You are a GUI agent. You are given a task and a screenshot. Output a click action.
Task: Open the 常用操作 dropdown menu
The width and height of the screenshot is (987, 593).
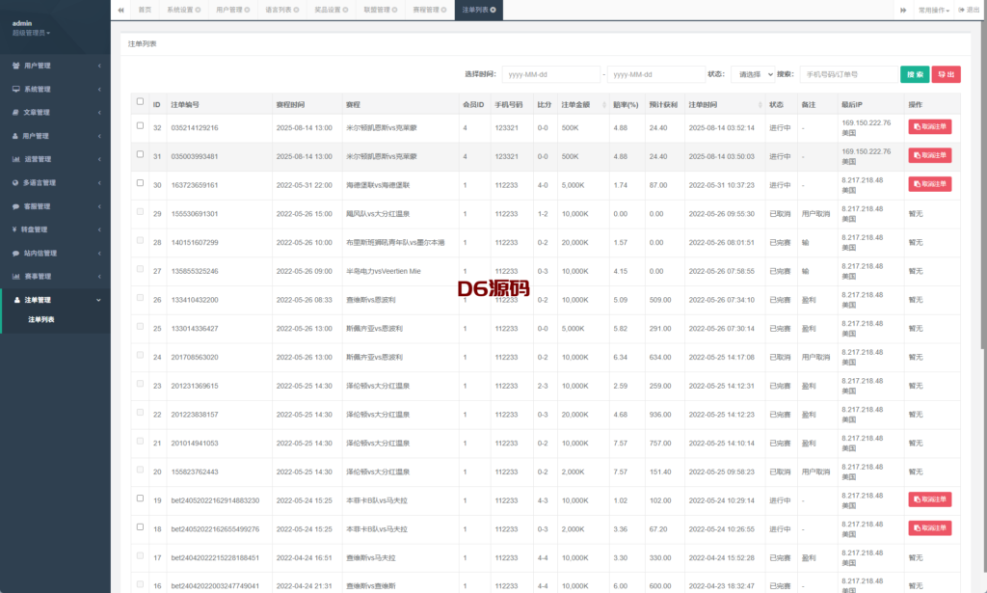pyautogui.click(x=933, y=10)
